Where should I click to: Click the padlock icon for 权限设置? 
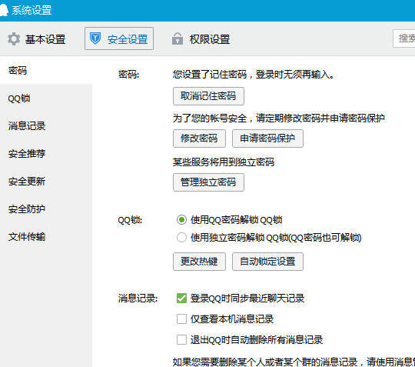pos(178,38)
